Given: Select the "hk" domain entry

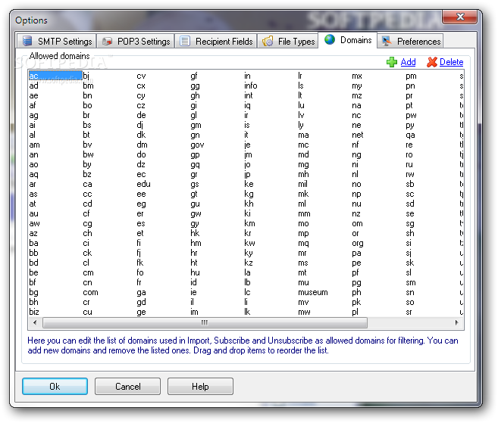Looking at the screenshot, I should point(195,233).
